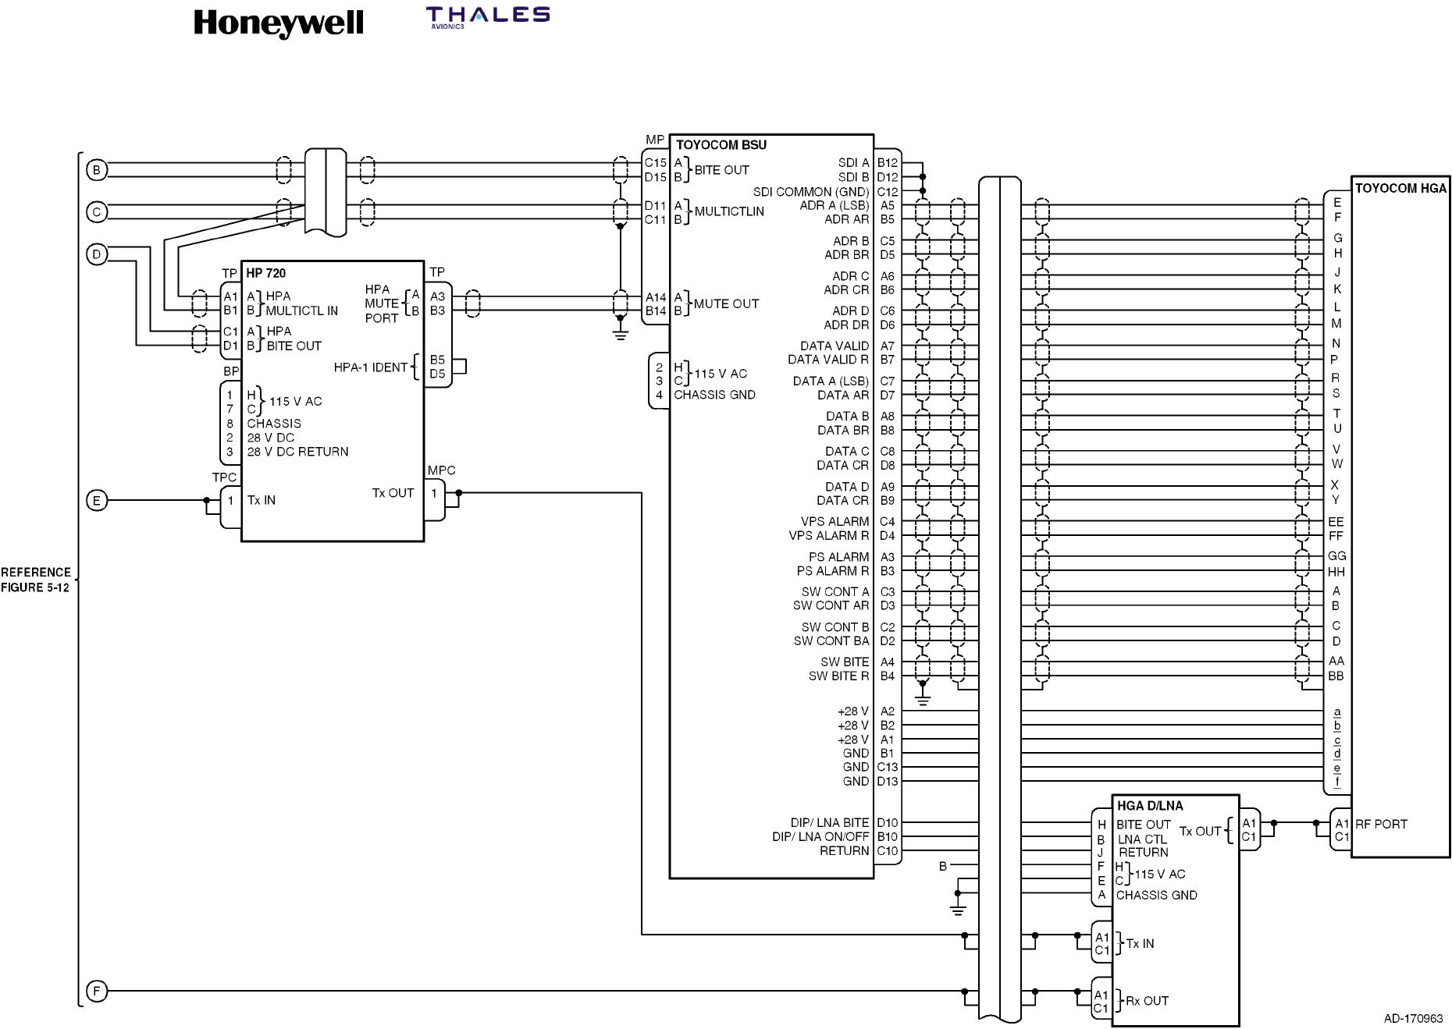Click HGA connector pin EE
This screenshot has width=1452, height=1029.
(x=1336, y=522)
